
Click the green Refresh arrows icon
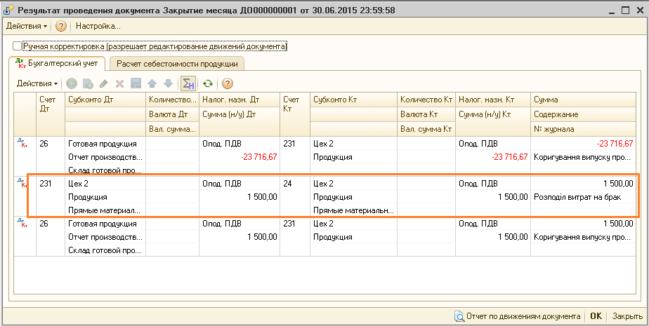[207, 84]
